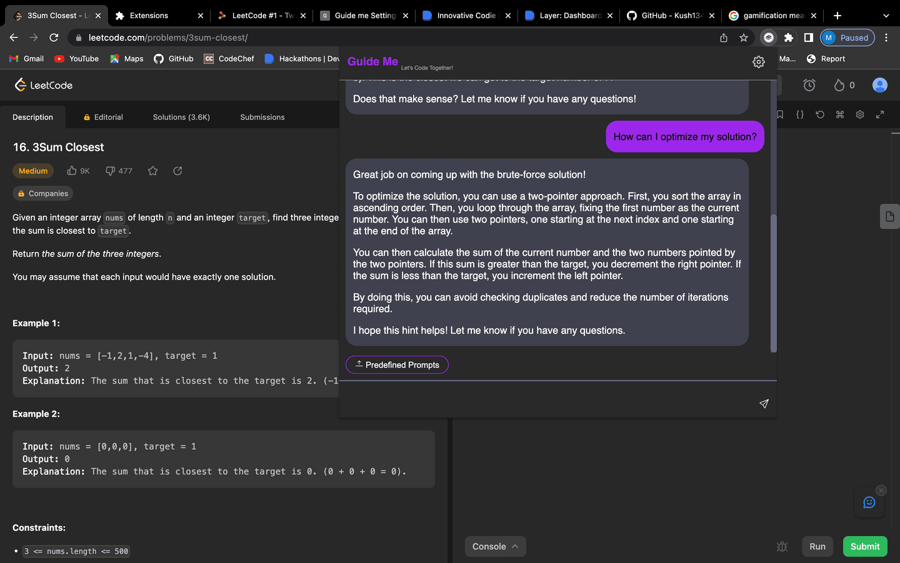Switch to Guide me Settings browser tab
The image size is (900, 563).
tap(365, 16)
